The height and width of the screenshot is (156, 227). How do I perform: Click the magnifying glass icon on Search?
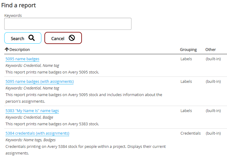[31, 38]
